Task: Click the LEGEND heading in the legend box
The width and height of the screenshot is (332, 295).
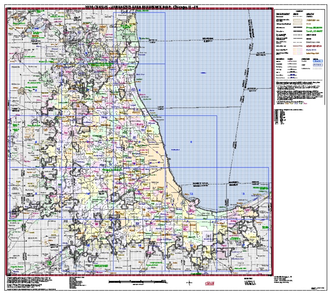Action: [x=300, y=11]
